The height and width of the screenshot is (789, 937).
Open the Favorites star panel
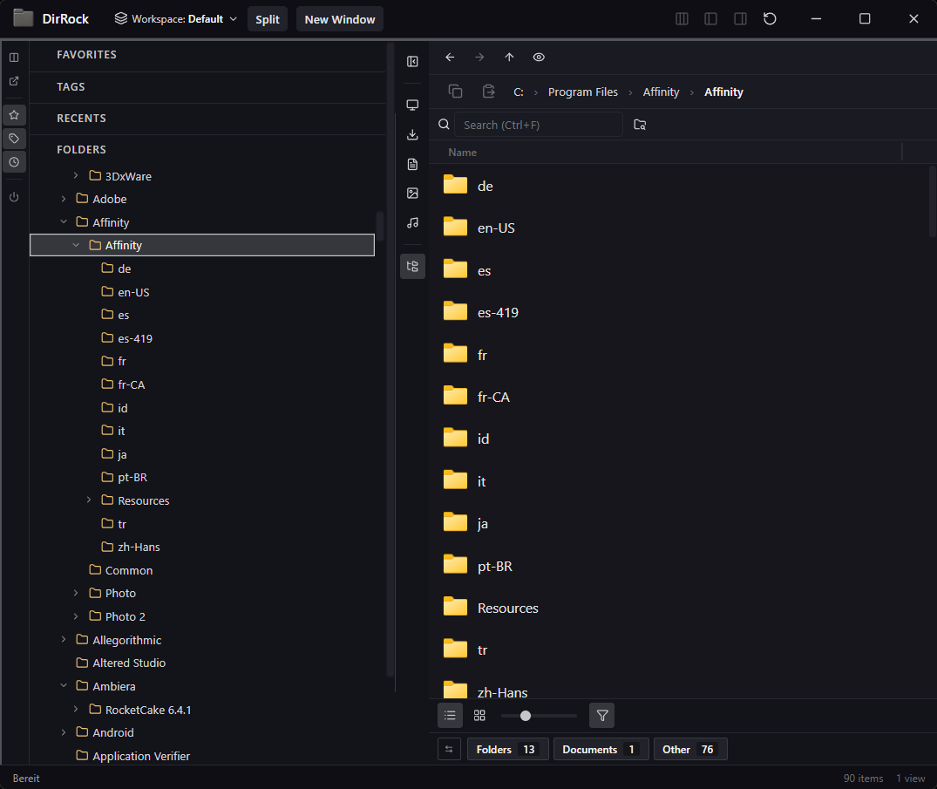tap(14, 114)
